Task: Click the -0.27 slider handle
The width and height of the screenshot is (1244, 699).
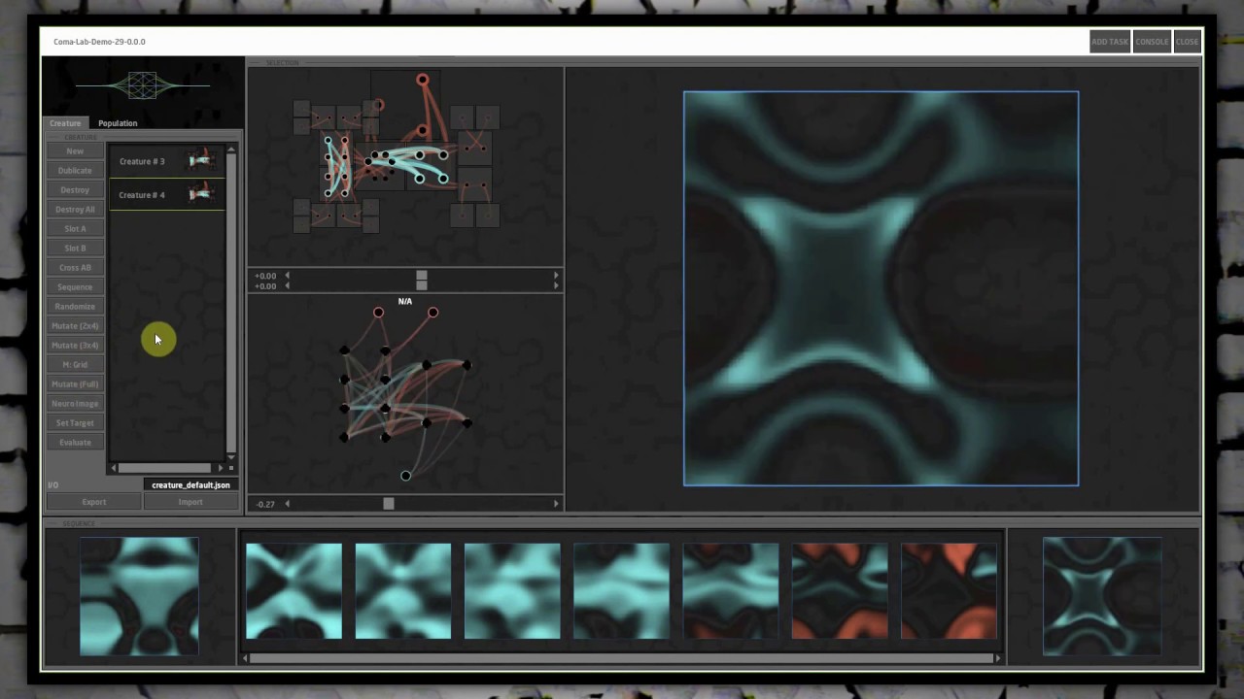Action: pyautogui.click(x=389, y=504)
